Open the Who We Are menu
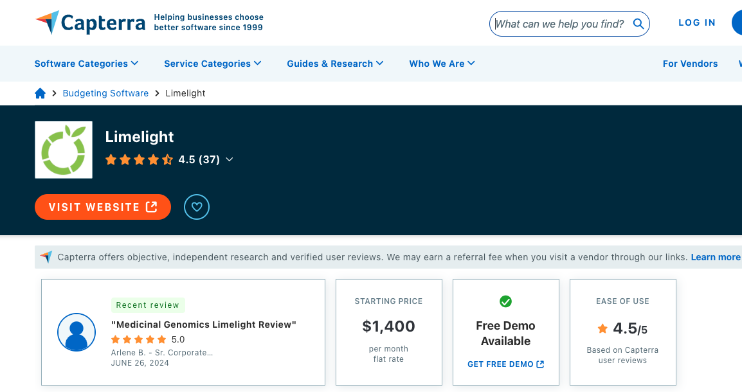 point(442,64)
